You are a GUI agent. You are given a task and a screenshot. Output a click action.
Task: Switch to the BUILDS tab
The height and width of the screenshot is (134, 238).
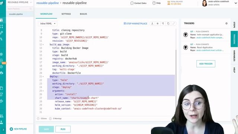pyautogui.click(x=83, y=14)
